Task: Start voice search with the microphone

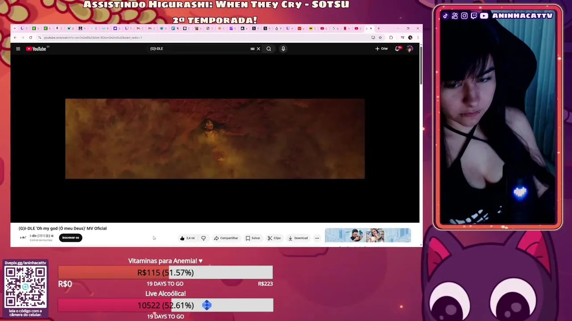Action: [283, 49]
